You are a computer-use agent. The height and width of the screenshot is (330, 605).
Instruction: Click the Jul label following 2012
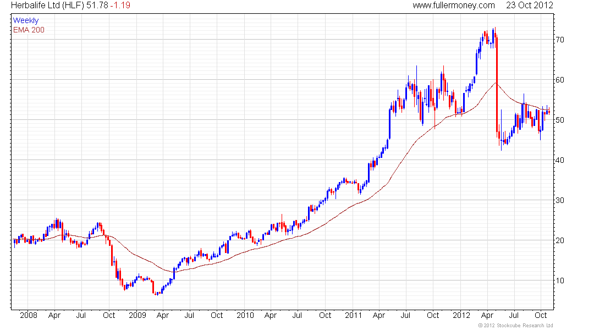[514, 315]
